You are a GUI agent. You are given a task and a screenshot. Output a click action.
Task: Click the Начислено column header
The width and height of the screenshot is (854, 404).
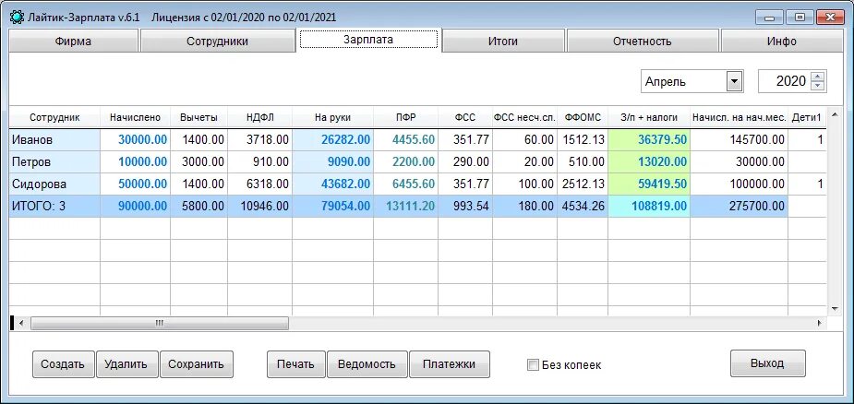[135, 117]
